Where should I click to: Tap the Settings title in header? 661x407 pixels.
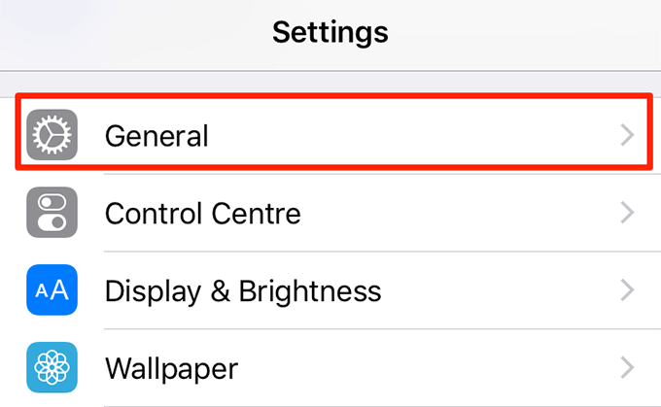coord(330,32)
